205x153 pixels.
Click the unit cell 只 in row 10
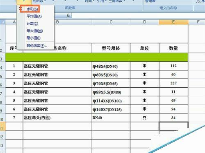(145, 118)
